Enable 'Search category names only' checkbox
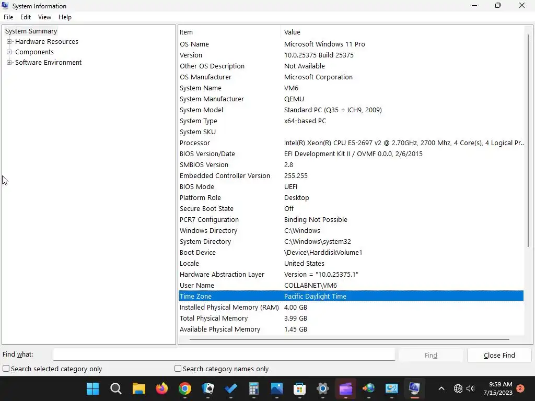The width and height of the screenshot is (535, 401). [x=178, y=369]
